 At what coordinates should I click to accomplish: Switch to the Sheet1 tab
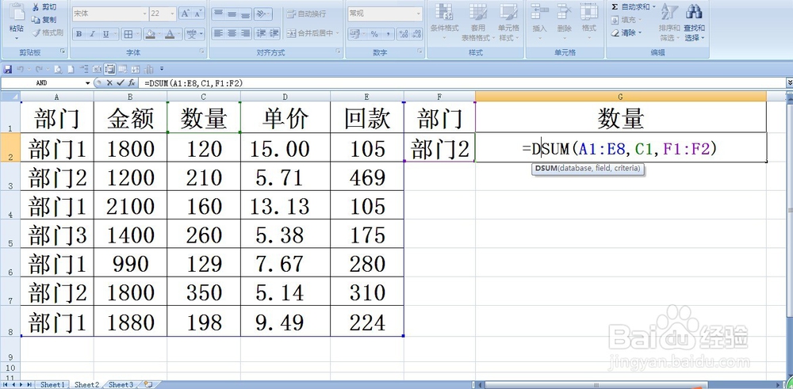tap(53, 384)
